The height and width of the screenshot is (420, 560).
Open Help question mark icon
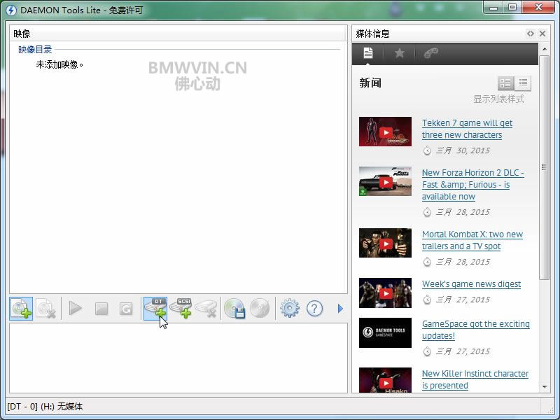tap(314, 308)
